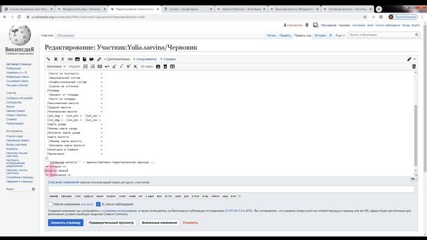Make text smaller with small A icon
Image resolution: width=427 pixels, height=240 pixels.
pyautogui.click(x=121, y=67)
